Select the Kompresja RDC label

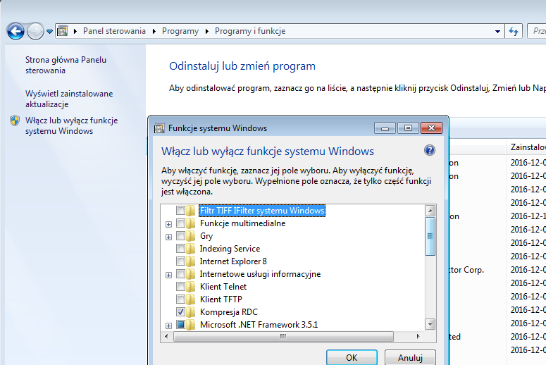pos(229,312)
